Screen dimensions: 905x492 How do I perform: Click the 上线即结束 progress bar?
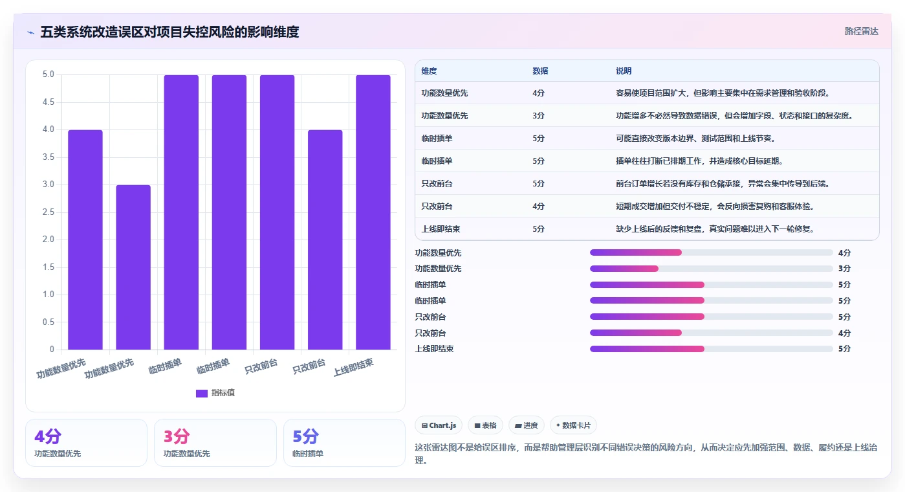(712, 349)
